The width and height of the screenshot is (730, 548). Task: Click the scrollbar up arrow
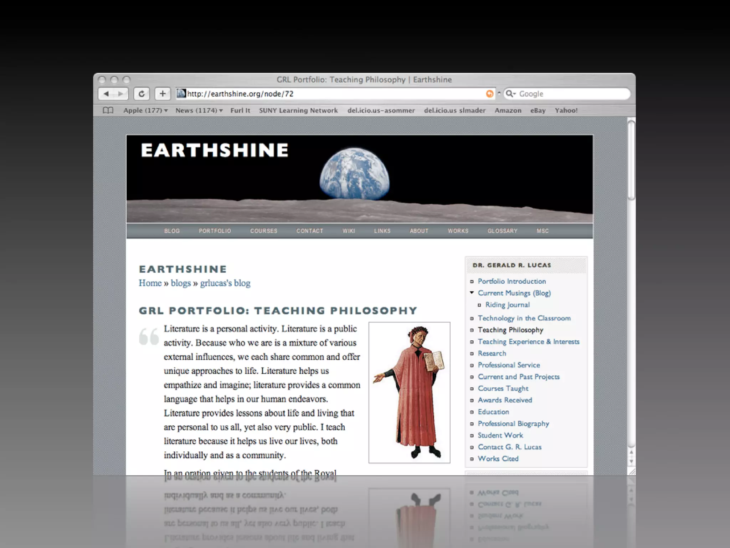pos(631,452)
